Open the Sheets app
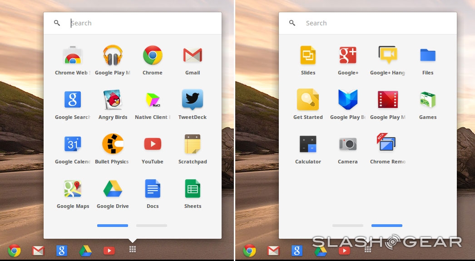The image size is (475, 261). click(x=193, y=189)
